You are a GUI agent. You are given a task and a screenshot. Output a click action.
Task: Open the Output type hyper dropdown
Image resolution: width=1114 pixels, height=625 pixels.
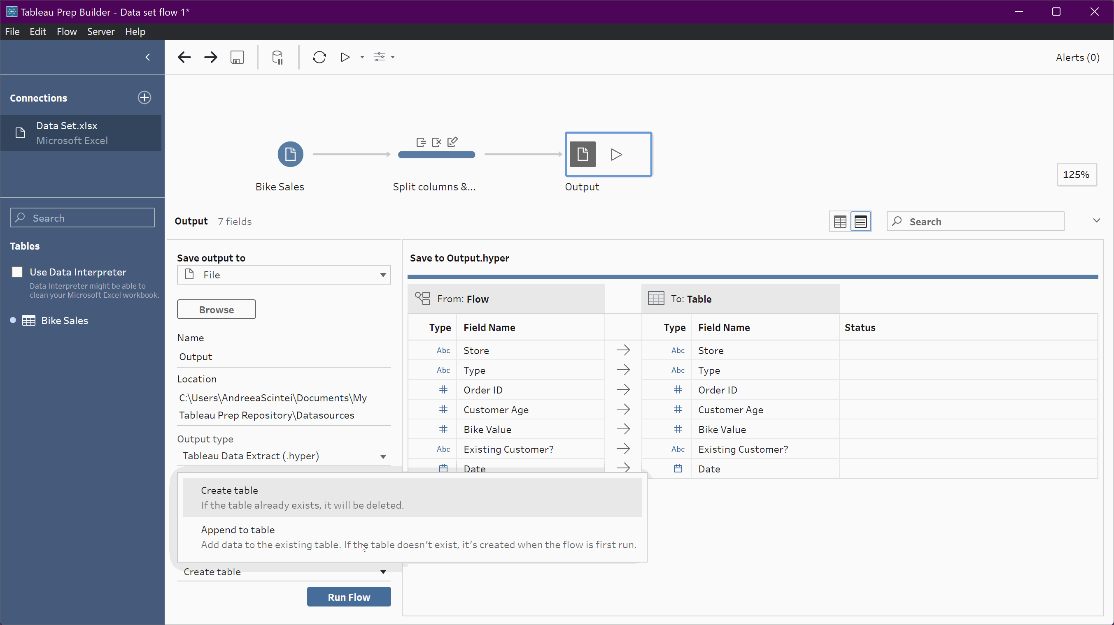284,456
